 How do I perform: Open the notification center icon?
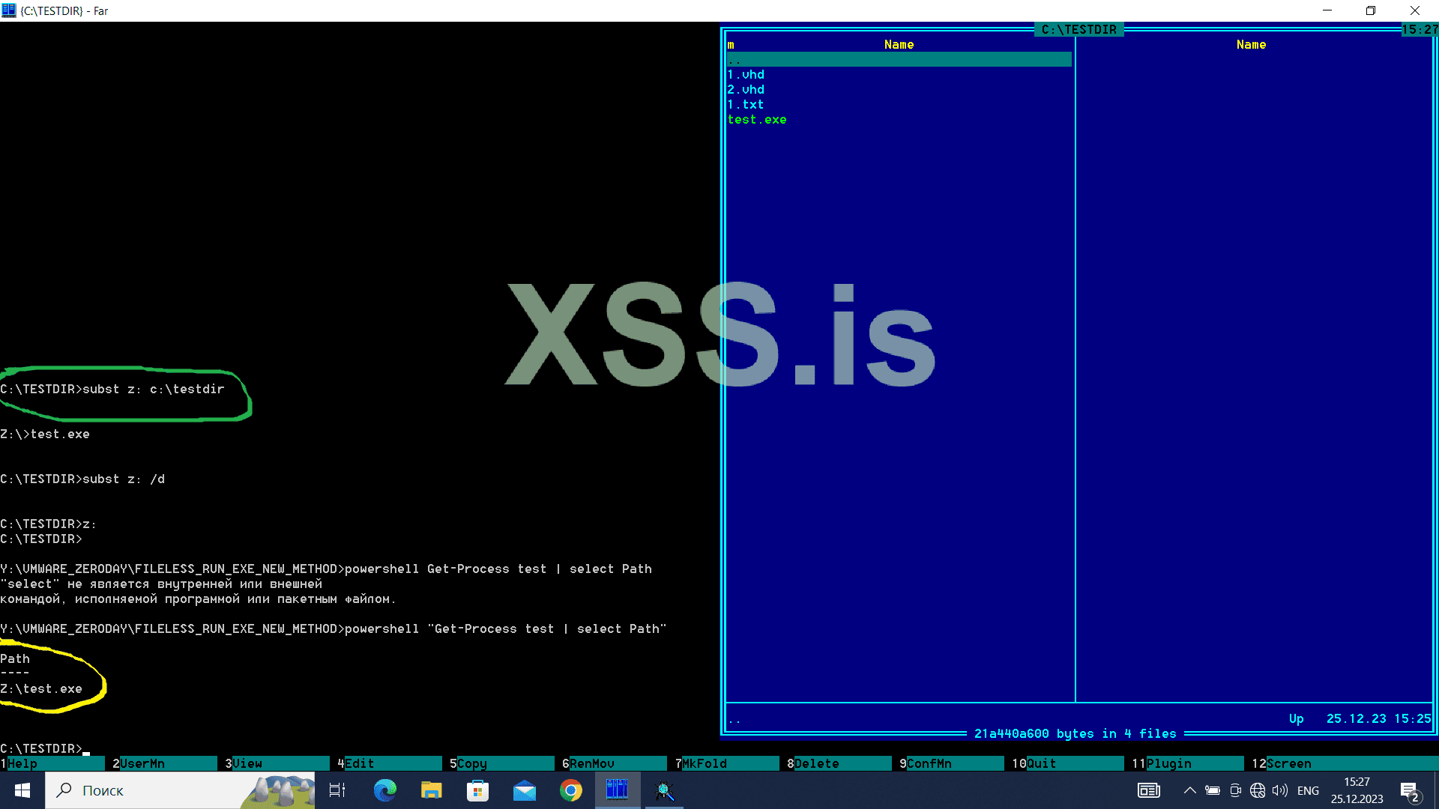[1409, 791]
